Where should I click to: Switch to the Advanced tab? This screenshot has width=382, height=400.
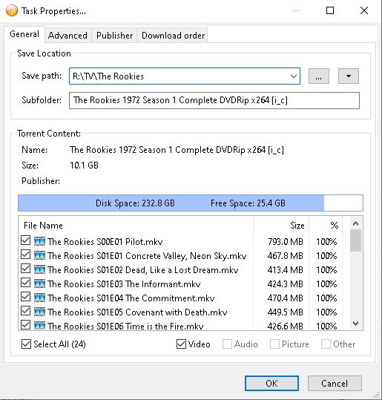(67, 35)
